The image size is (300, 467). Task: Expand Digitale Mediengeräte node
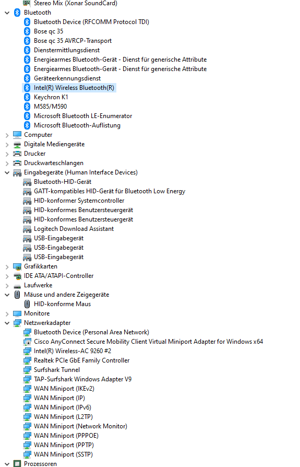click(7, 145)
